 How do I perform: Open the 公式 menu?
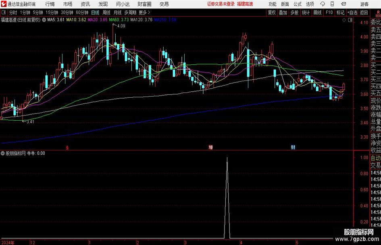click(298, 4)
